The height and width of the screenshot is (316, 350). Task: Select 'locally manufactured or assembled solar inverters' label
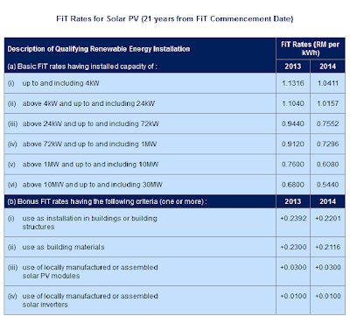pyautogui.click(x=90, y=300)
